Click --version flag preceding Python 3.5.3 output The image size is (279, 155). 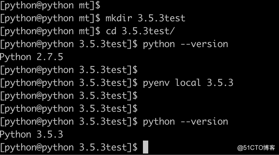(204, 122)
